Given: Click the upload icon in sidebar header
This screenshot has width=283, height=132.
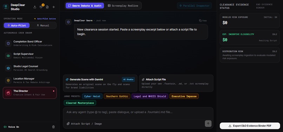Looking at the screenshot, I should coord(35,7).
